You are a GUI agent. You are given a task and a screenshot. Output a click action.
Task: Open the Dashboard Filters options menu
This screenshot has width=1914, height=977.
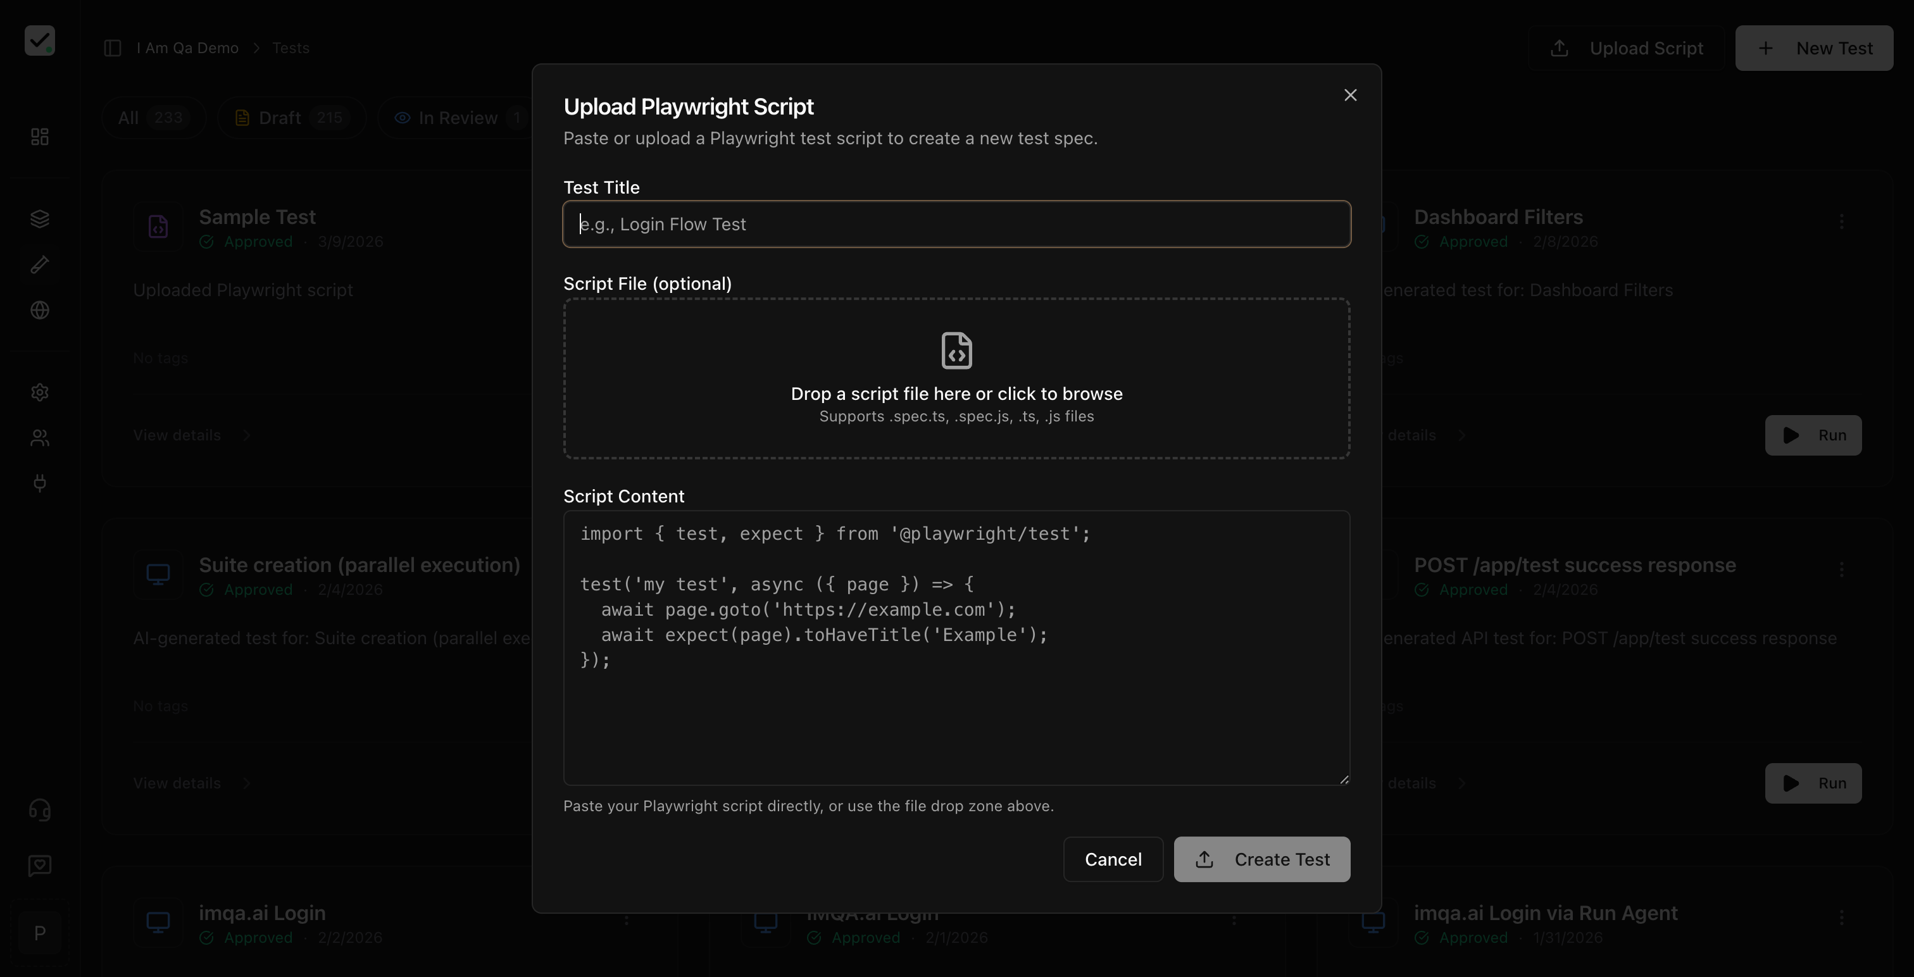click(x=1841, y=221)
